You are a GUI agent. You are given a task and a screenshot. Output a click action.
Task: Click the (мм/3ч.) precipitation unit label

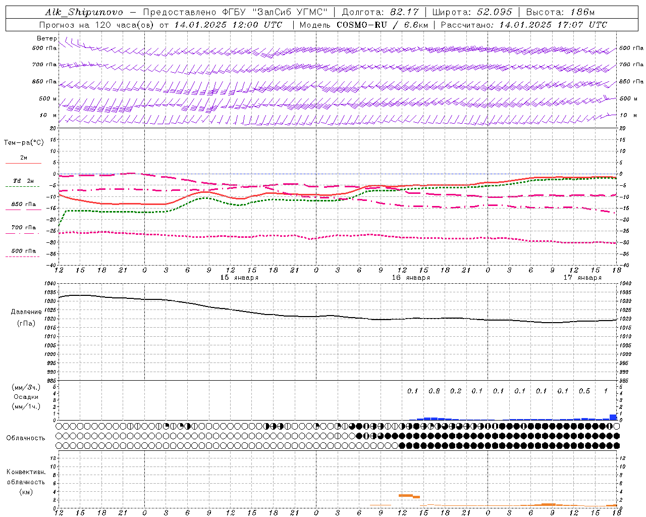(x=26, y=387)
